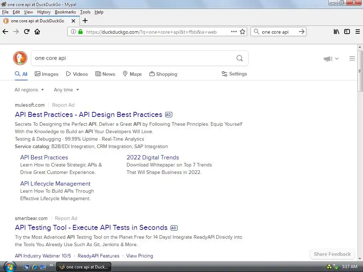Image resolution: width=363 pixels, height=272 pixels.
Task: Open page actions three-dots menu
Action: pos(234,32)
